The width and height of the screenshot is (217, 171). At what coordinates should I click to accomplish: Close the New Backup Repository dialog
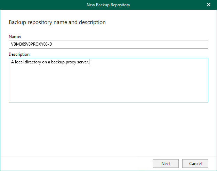[209, 5]
